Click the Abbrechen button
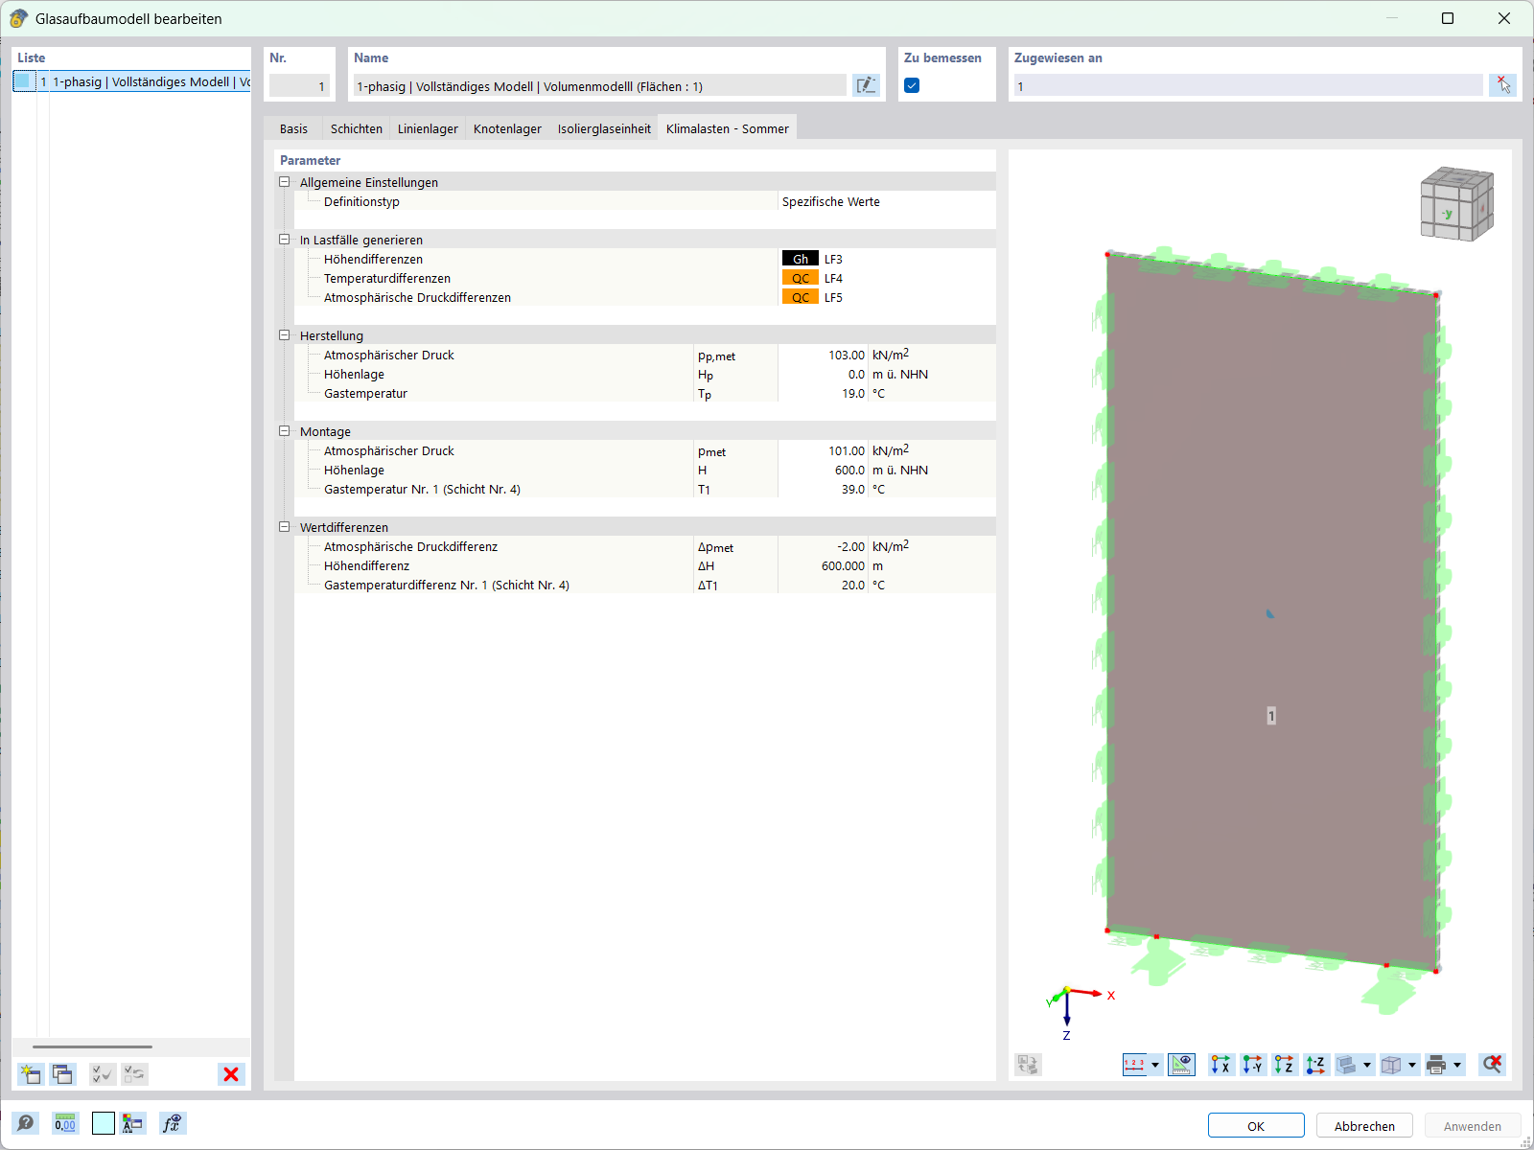This screenshot has height=1150, width=1534. 1364,1126
